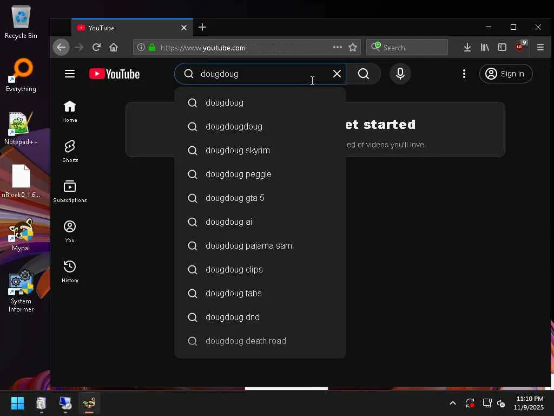Image resolution: width=554 pixels, height=416 pixels.
Task: Click the muted volume tray icon
Action: [500, 403]
